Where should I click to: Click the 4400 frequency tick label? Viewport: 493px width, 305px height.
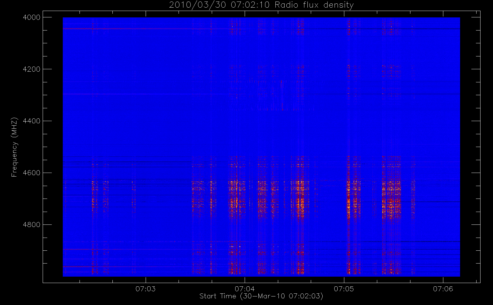coord(32,121)
